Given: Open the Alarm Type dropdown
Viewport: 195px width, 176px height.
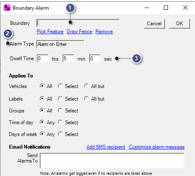Looking at the screenshot, I should 60,44.
